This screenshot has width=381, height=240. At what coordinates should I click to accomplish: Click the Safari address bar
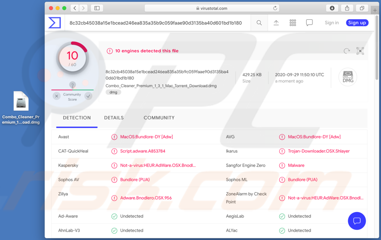(212, 8)
